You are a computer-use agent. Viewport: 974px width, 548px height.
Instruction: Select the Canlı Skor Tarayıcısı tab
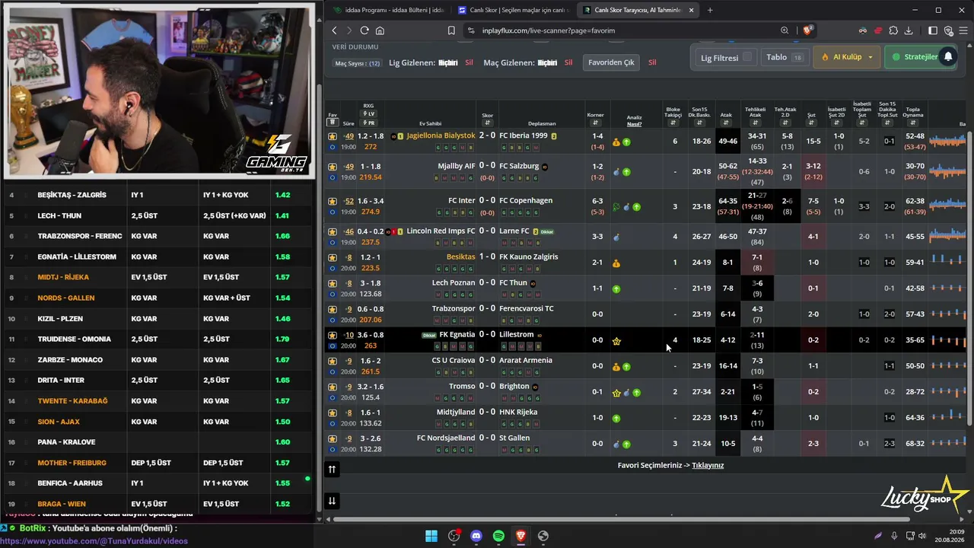tap(638, 10)
